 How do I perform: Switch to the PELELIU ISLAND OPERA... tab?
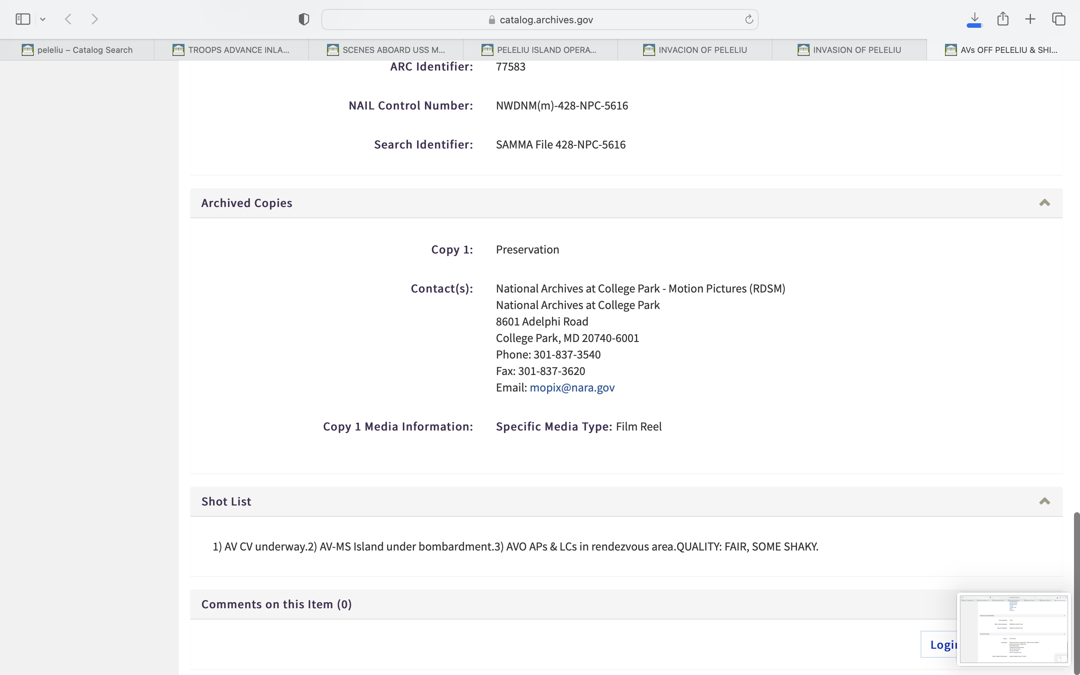(x=540, y=50)
